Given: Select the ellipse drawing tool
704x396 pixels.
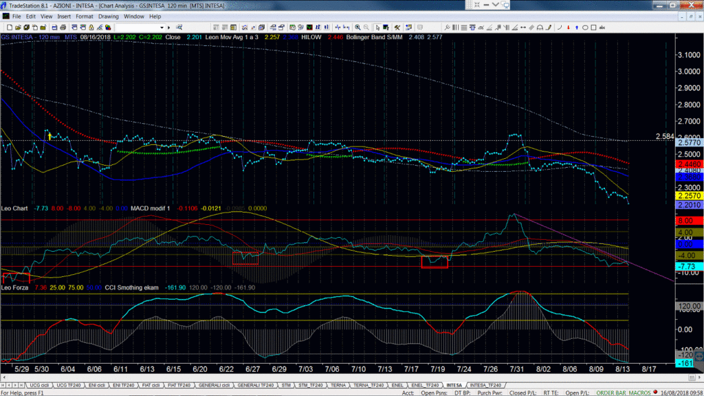Looking at the screenshot, I should click(585, 27).
